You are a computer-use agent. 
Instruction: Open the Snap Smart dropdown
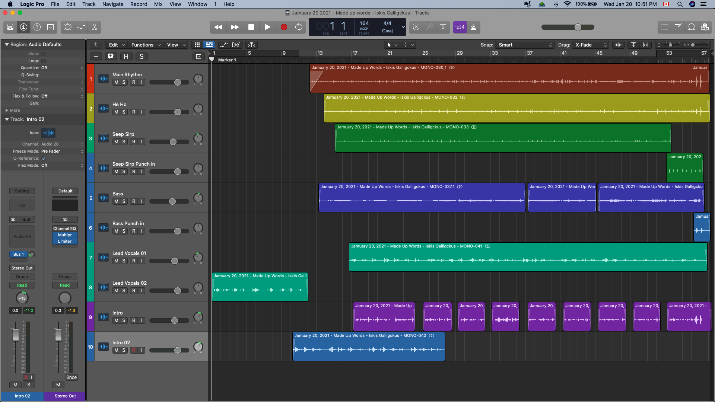click(x=525, y=45)
